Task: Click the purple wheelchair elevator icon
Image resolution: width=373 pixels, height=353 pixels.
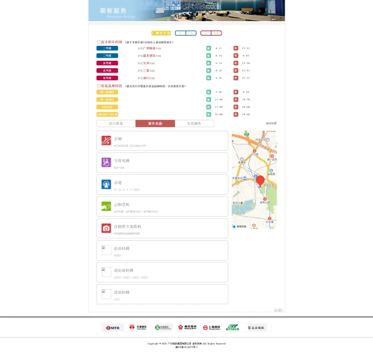Action: coord(106,163)
